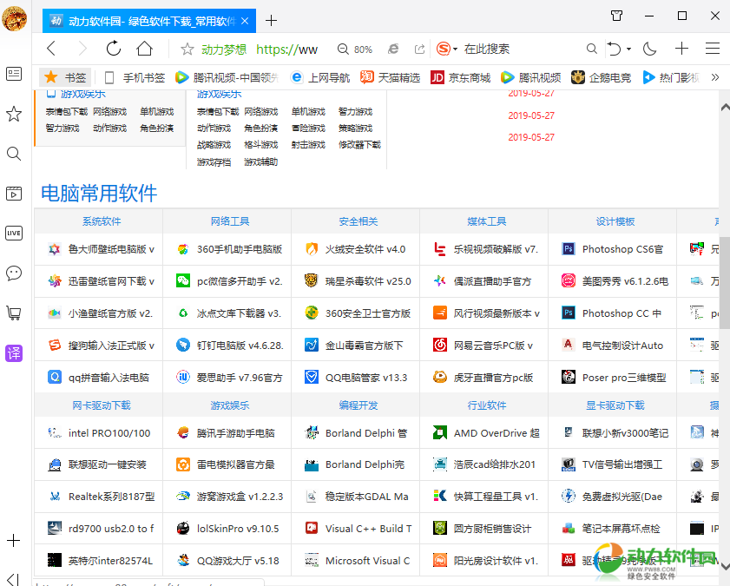Open the sidebar search icon
730x586 pixels.
coord(14,154)
